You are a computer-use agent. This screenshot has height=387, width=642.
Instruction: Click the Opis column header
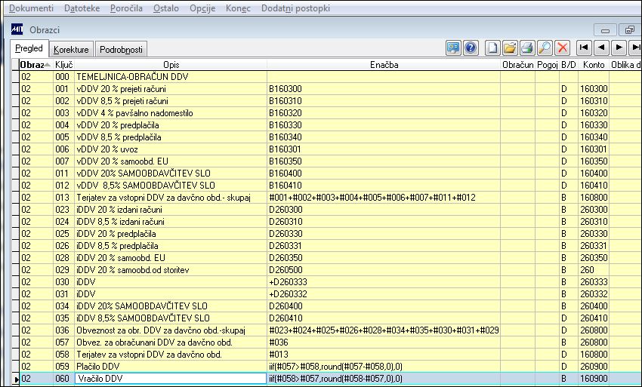click(x=171, y=65)
